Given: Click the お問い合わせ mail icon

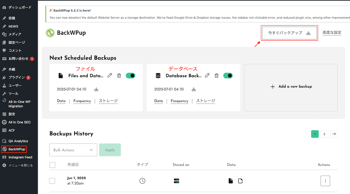Looking at the screenshot, I should pos(4,59).
